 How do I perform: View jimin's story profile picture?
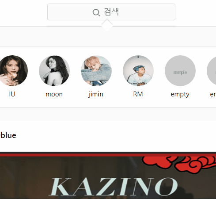[x=96, y=71]
